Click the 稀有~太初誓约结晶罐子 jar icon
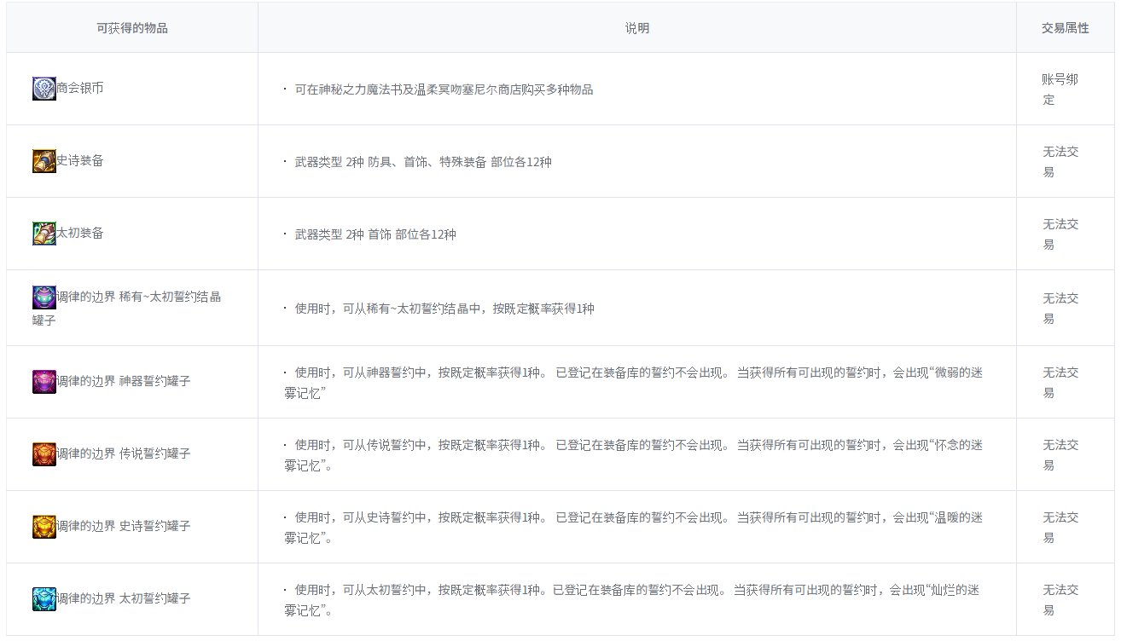 (44, 297)
